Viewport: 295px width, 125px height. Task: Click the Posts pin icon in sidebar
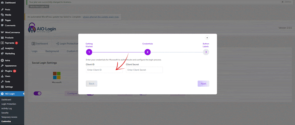click(x=2, y=9)
